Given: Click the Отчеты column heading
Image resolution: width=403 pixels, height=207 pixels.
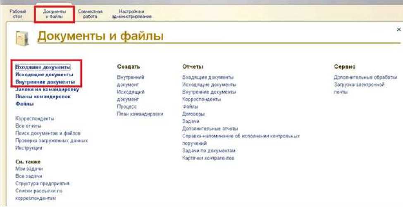Looking at the screenshot, I should (x=193, y=66).
